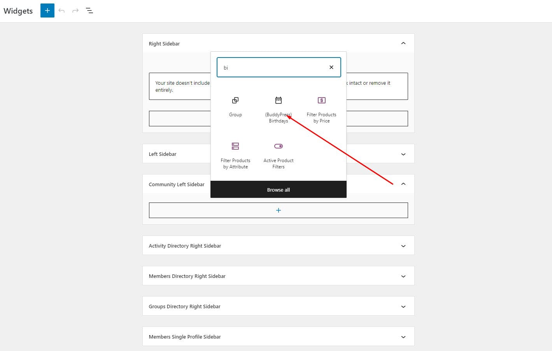This screenshot has width=552, height=351.
Task: Click the block search input field
Action: [x=272, y=68]
